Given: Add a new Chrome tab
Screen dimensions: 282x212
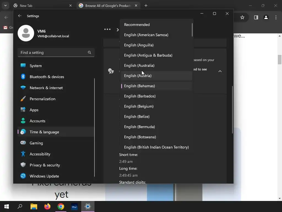Looking at the screenshot, I should pyautogui.click(x=146, y=6).
